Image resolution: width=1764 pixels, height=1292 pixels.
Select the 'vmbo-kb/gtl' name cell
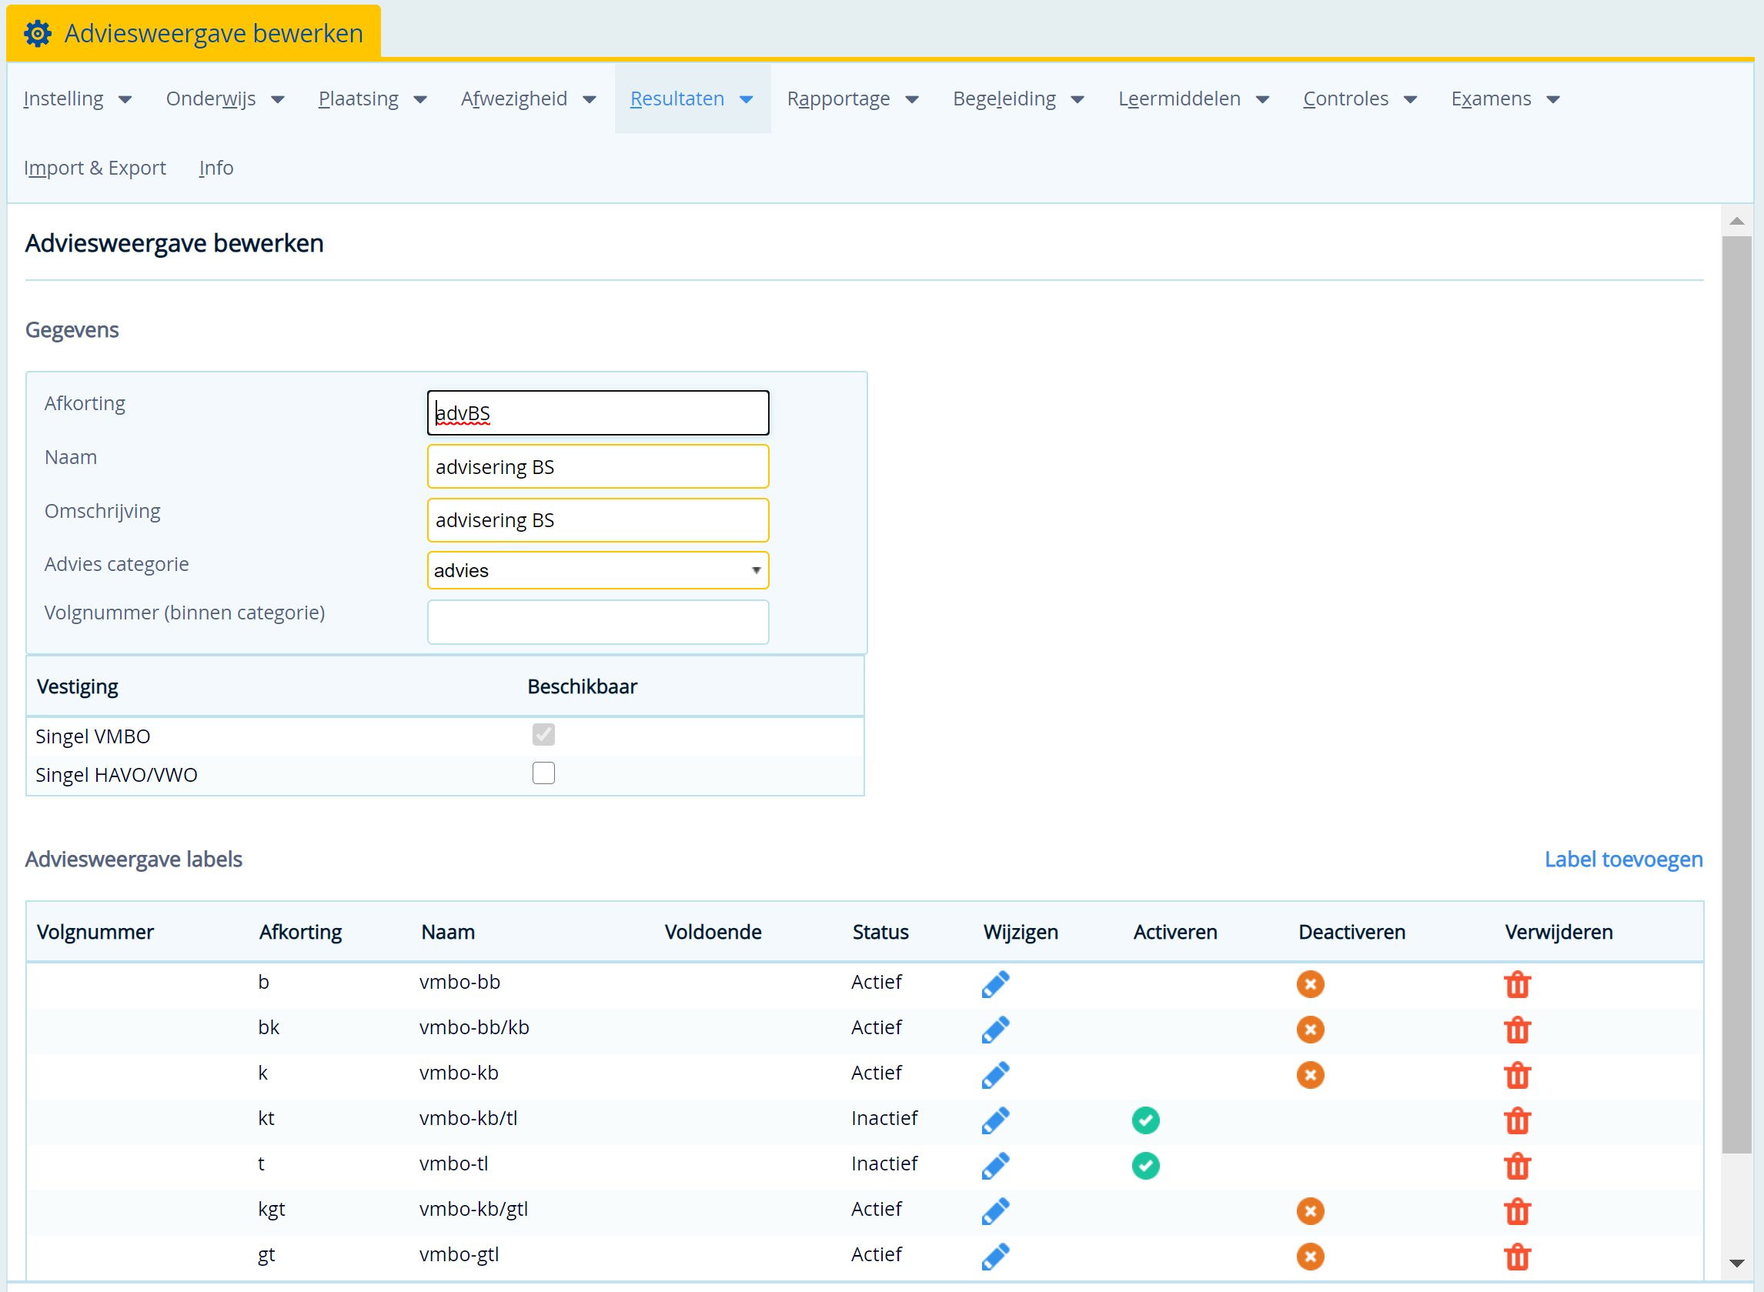(x=473, y=1208)
